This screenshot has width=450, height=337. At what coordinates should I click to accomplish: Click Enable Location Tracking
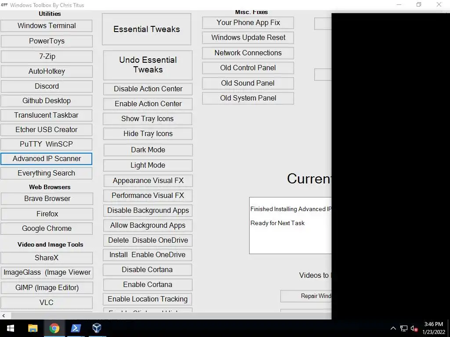point(148,299)
